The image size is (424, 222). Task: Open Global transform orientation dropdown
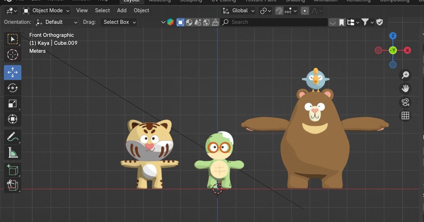pyautogui.click(x=238, y=11)
